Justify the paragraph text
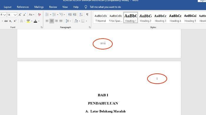Viewport: 206px width, 115px height. point(61,21)
